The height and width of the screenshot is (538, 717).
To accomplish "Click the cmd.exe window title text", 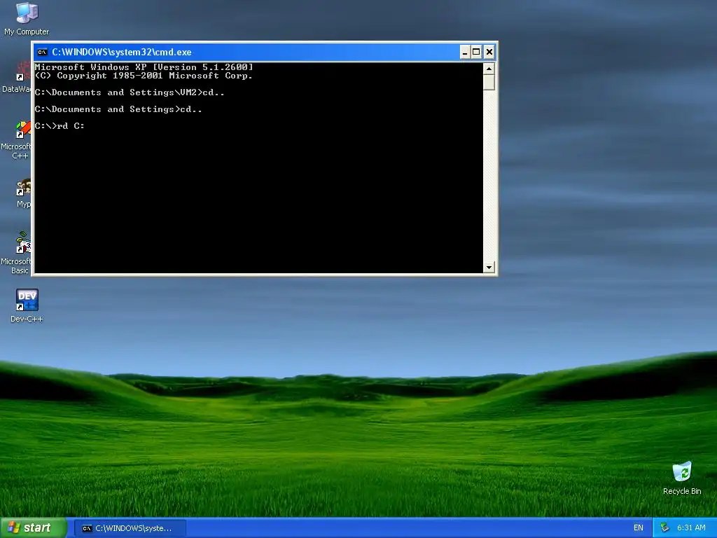I will coord(122,52).
